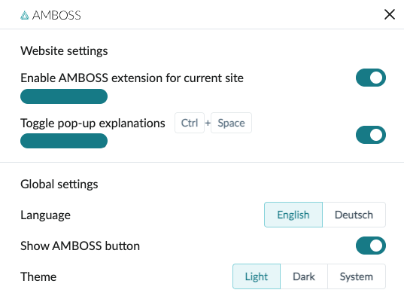Choose Light theme
Image resolution: width=404 pixels, height=296 pixels.
[x=257, y=276]
